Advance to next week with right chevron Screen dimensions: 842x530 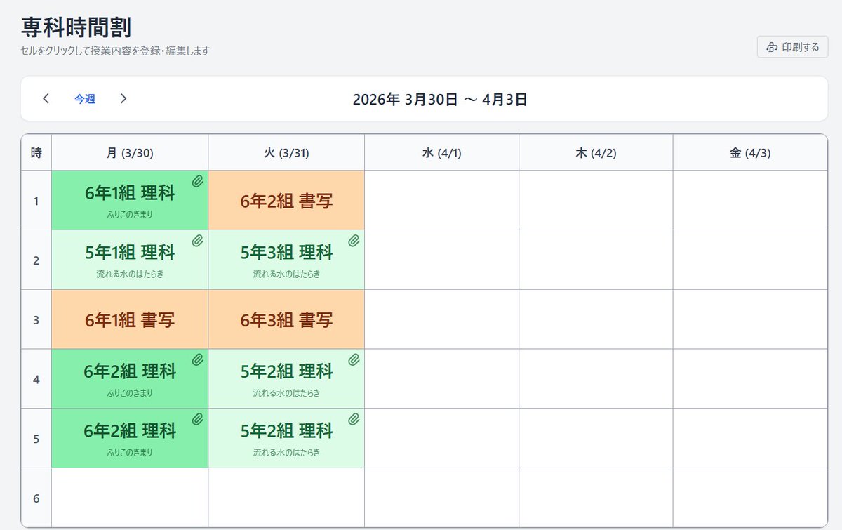click(123, 99)
